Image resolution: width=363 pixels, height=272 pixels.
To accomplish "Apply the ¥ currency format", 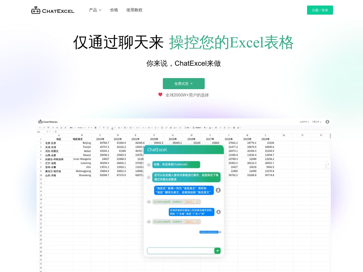I will coord(53,128).
